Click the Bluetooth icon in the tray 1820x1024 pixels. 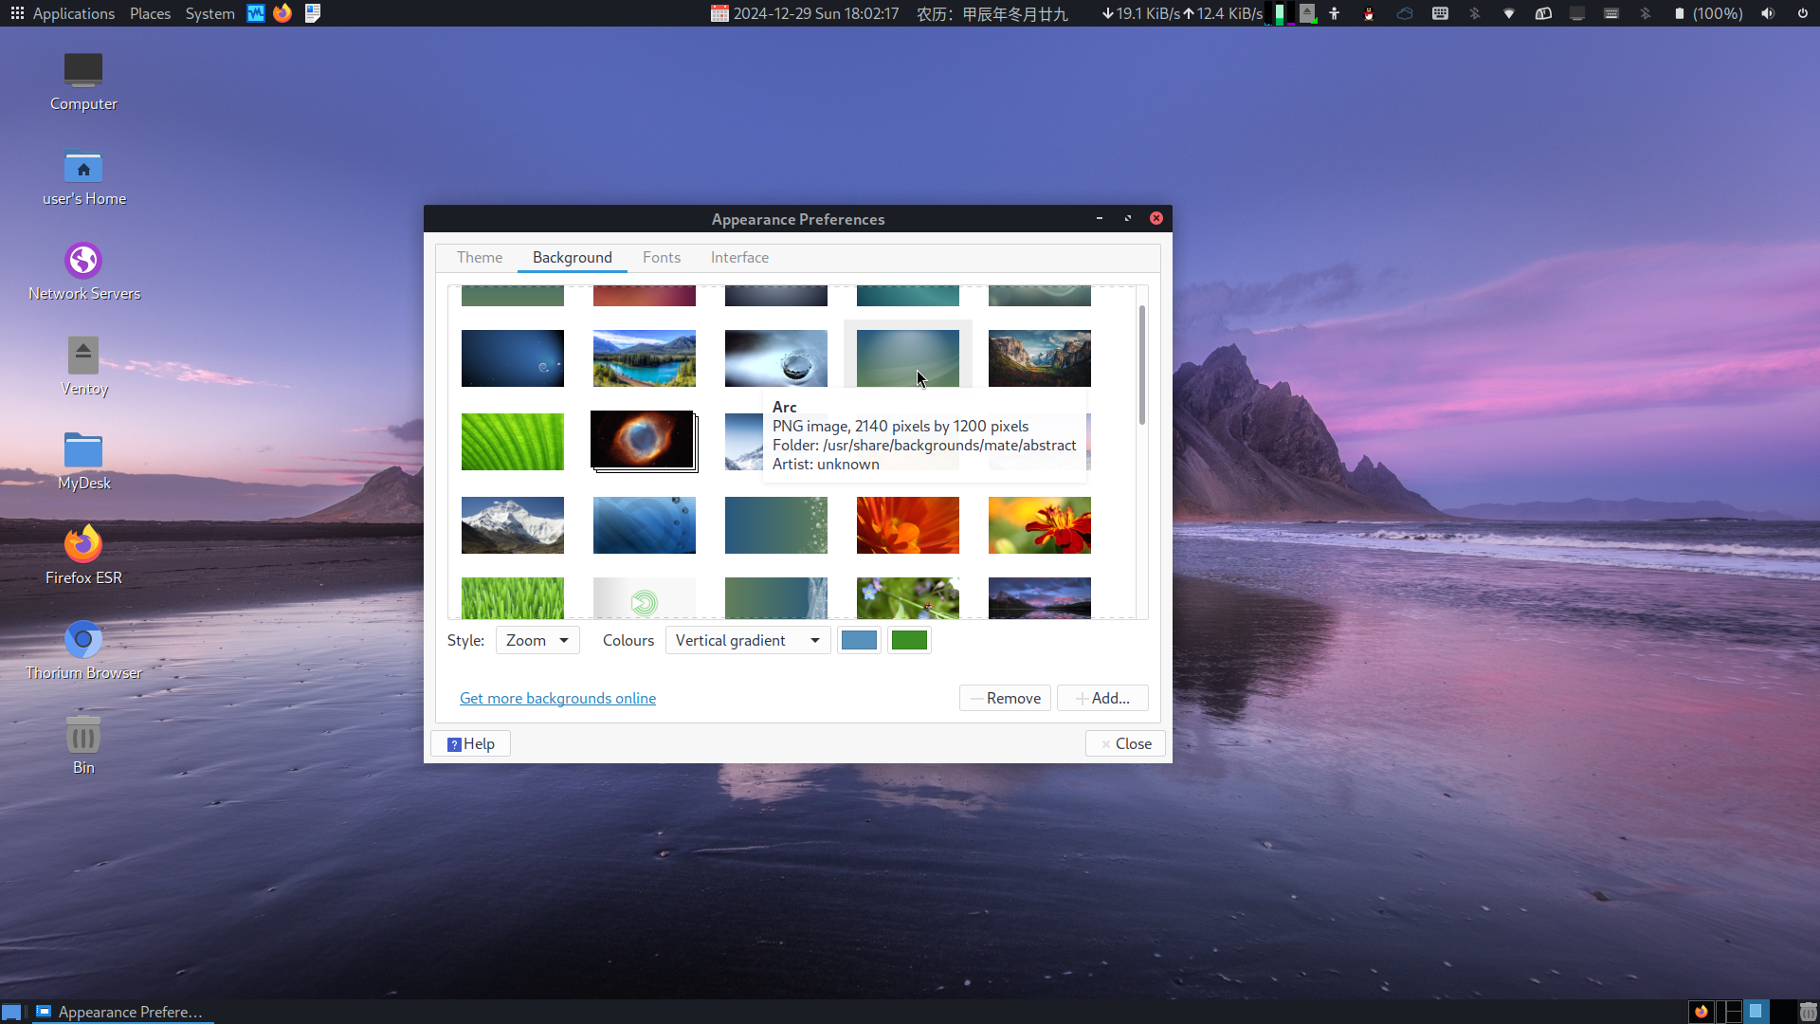[1473, 13]
